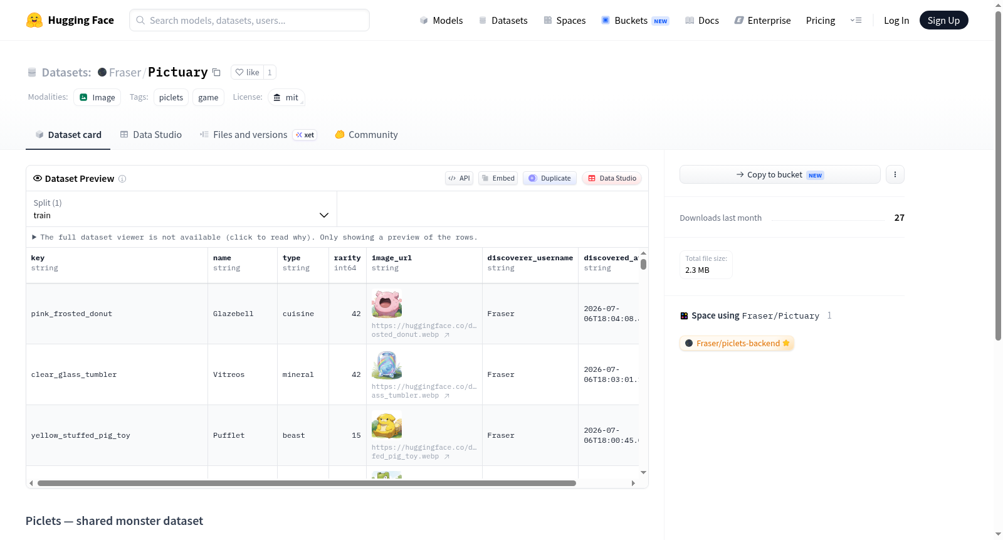
Task: Open the mit license tag
Action: 286,97
